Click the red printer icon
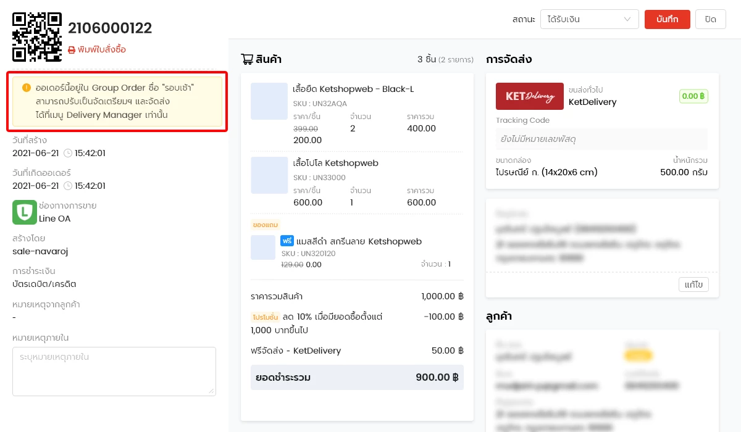This screenshot has height=432, width=741. tap(72, 50)
